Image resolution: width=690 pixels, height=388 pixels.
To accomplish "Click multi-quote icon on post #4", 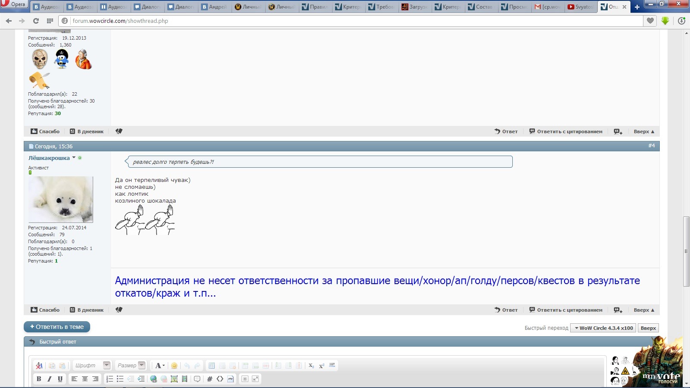I will pyautogui.click(x=618, y=310).
